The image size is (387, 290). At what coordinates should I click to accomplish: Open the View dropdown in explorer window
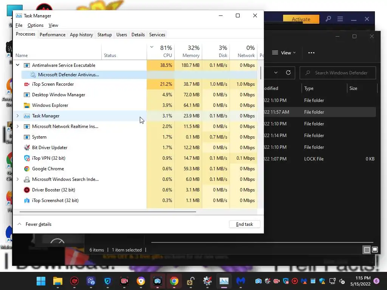coord(284,53)
